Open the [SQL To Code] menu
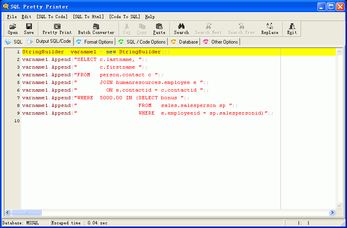Viewport: 347px width, 228px height. point(52,17)
